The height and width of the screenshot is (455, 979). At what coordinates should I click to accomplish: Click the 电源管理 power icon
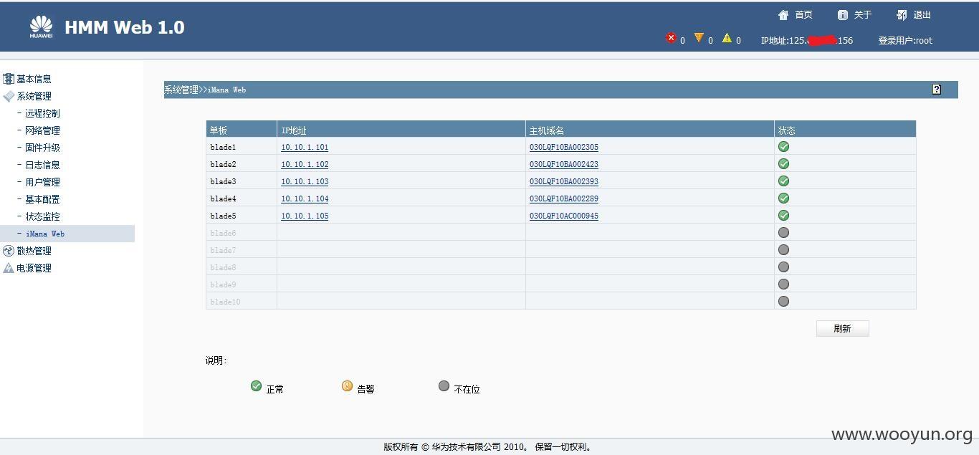pos(9,268)
